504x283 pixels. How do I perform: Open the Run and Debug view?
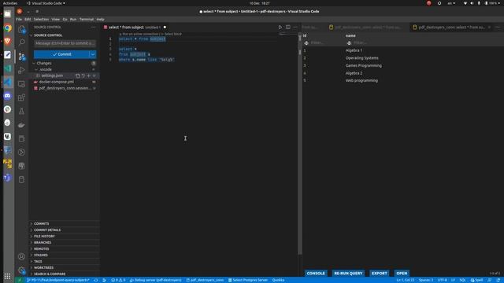pos(21,70)
